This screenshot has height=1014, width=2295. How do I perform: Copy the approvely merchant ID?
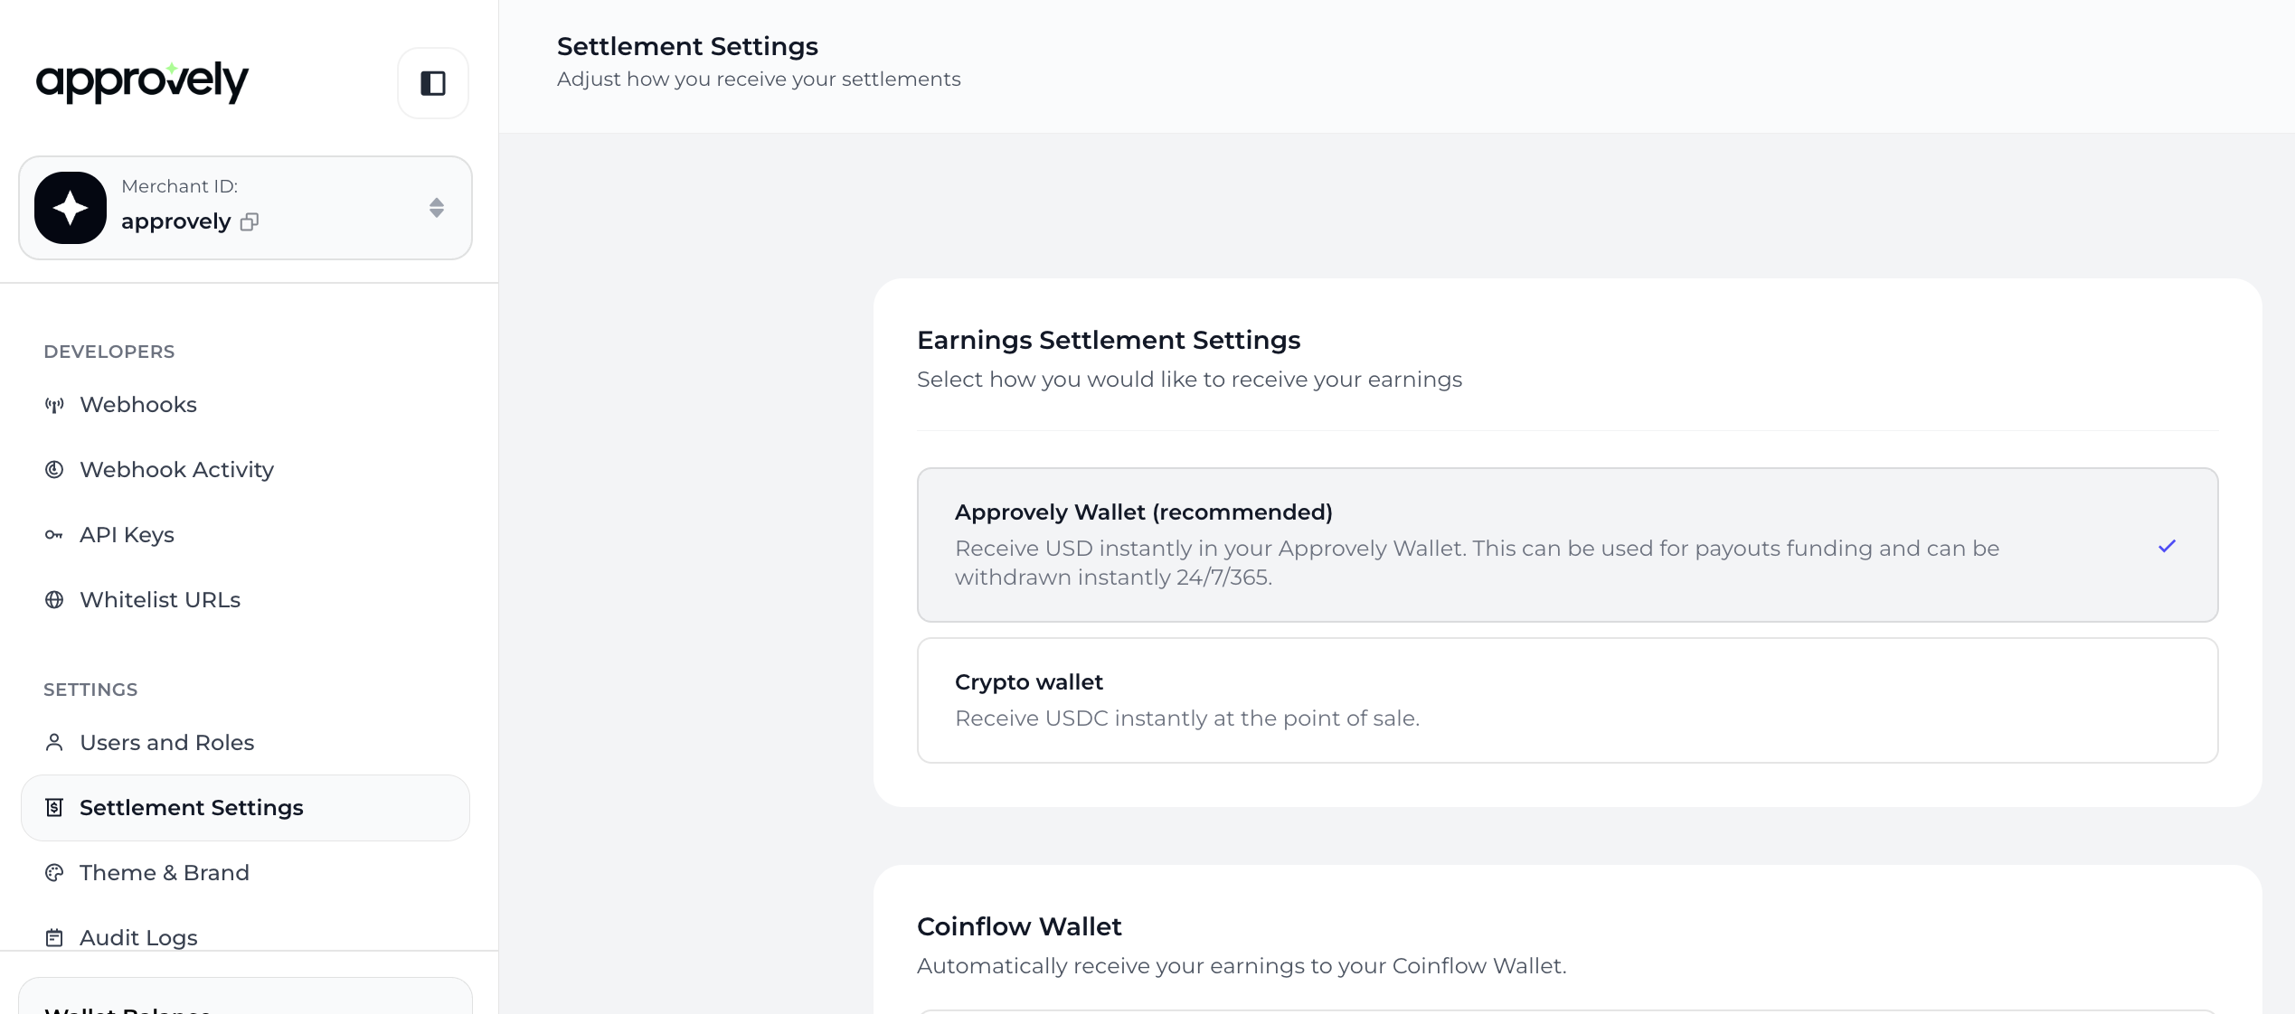pyautogui.click(x=250, y=222)
